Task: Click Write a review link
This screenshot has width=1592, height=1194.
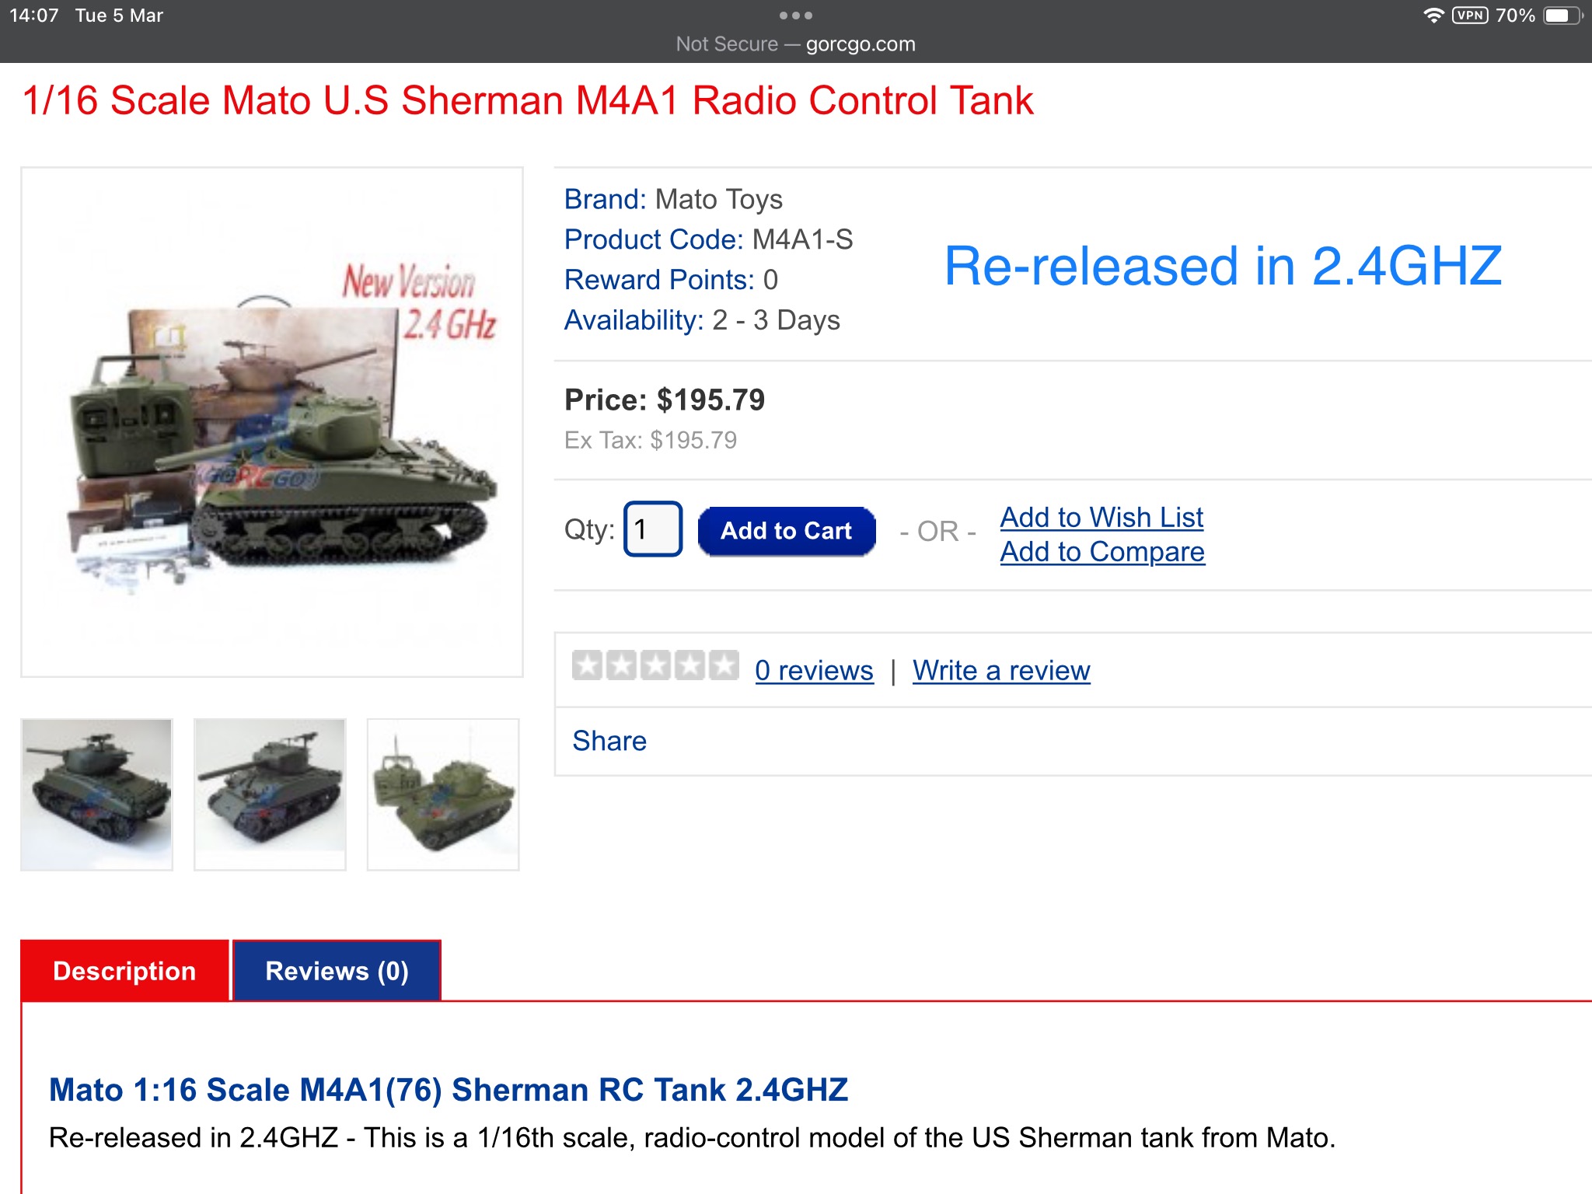Action: (x=1001, y=670)
